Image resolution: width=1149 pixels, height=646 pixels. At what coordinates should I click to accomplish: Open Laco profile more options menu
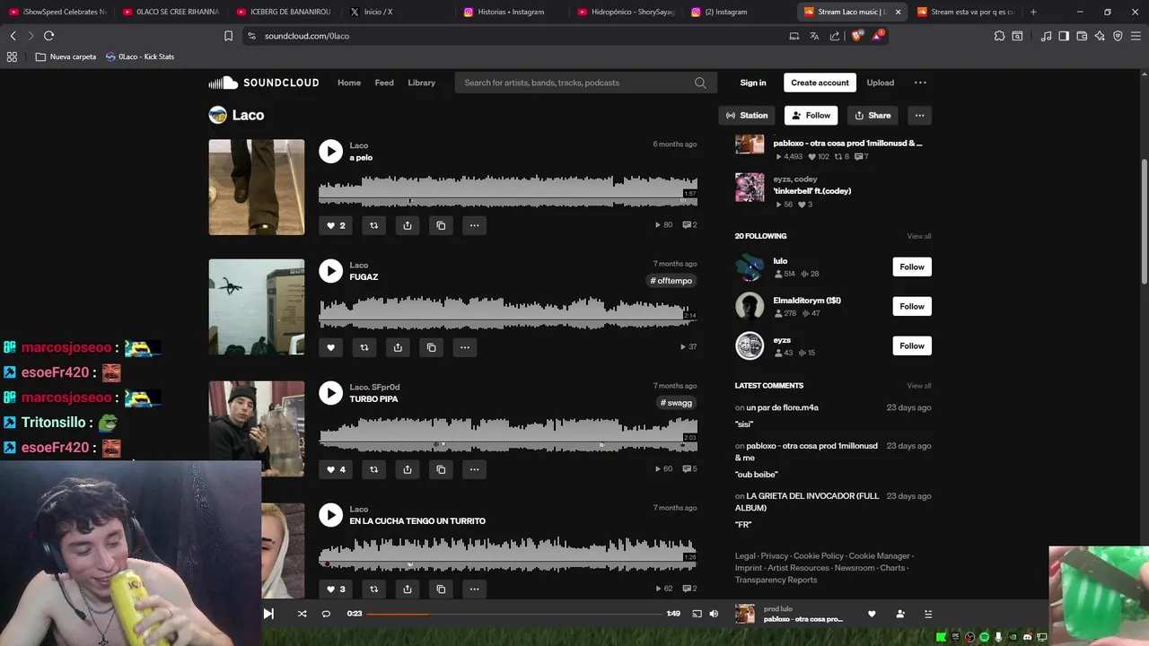[x=919, y=115]
